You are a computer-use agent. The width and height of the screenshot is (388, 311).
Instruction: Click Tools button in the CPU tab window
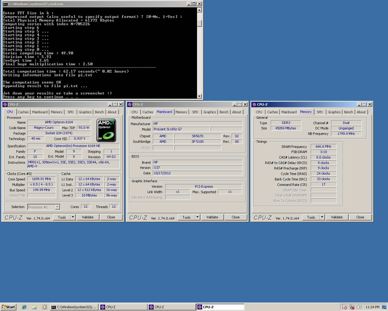click(x=62, y=217)
